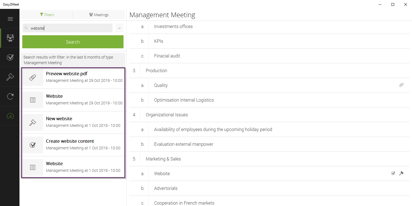
Task: Click the checkmark icon on Website agenda row
Action: [393, 174]
